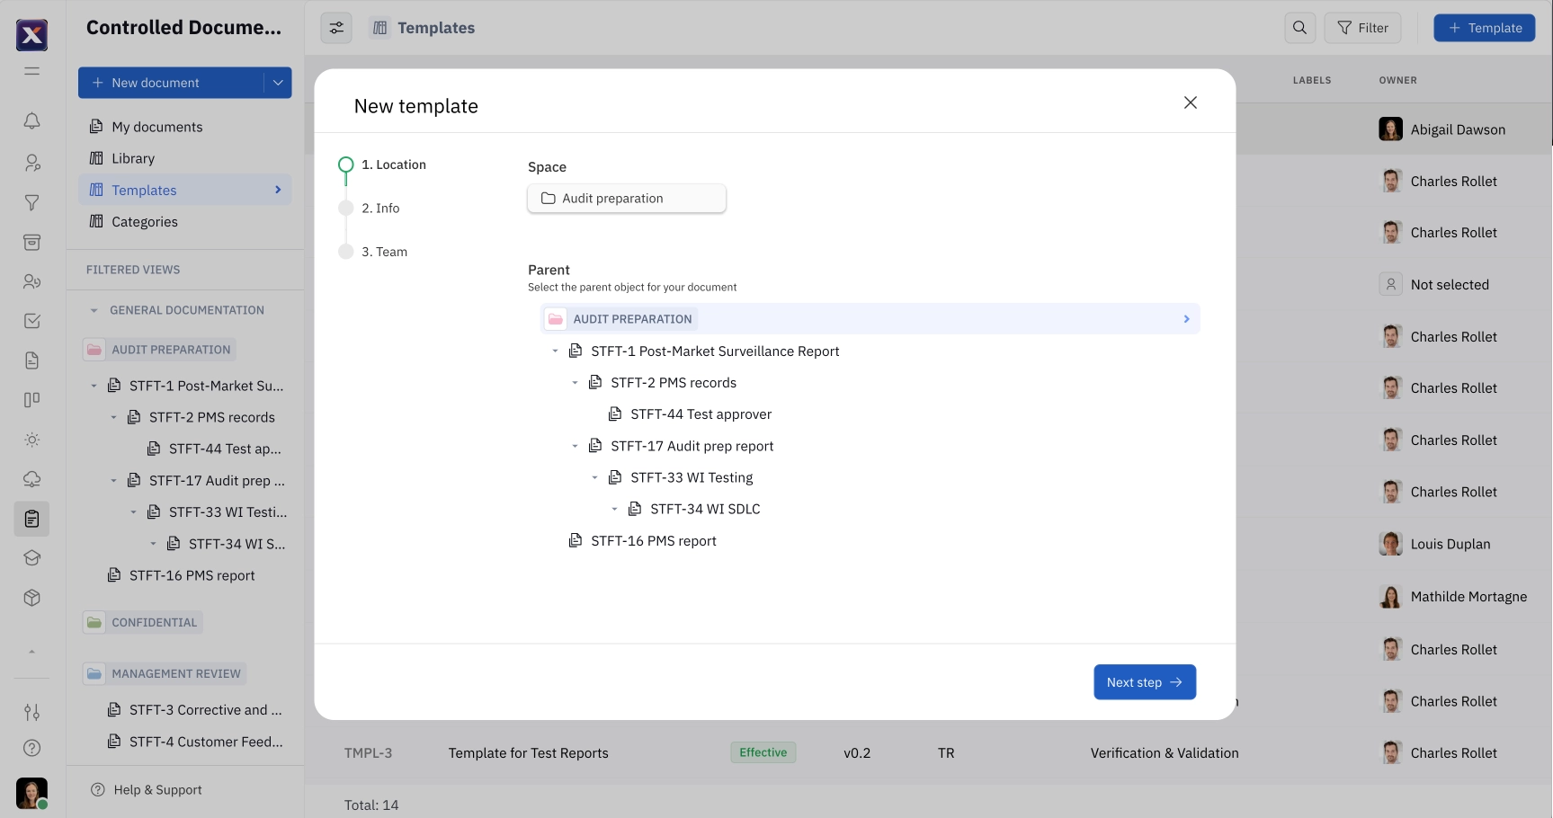Image resolution: width=1553 pixels, height=818 pixels.
Task: Click the Next step button
Action: (1144, 682)
